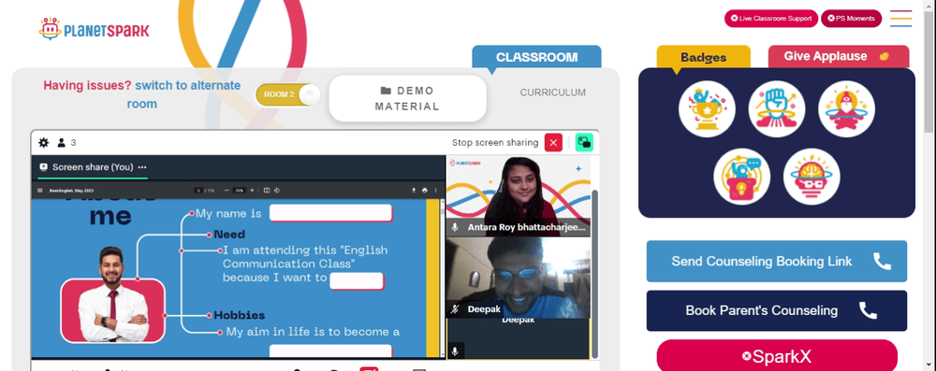Open PS Moments
This screenshot has height=371, width=936.
tap(851, 19)
